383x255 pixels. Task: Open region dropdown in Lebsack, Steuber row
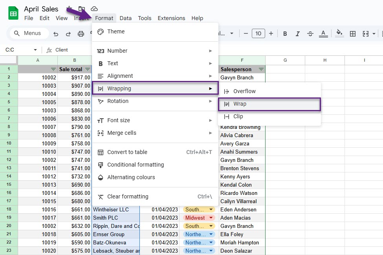(x=211, y=251)
